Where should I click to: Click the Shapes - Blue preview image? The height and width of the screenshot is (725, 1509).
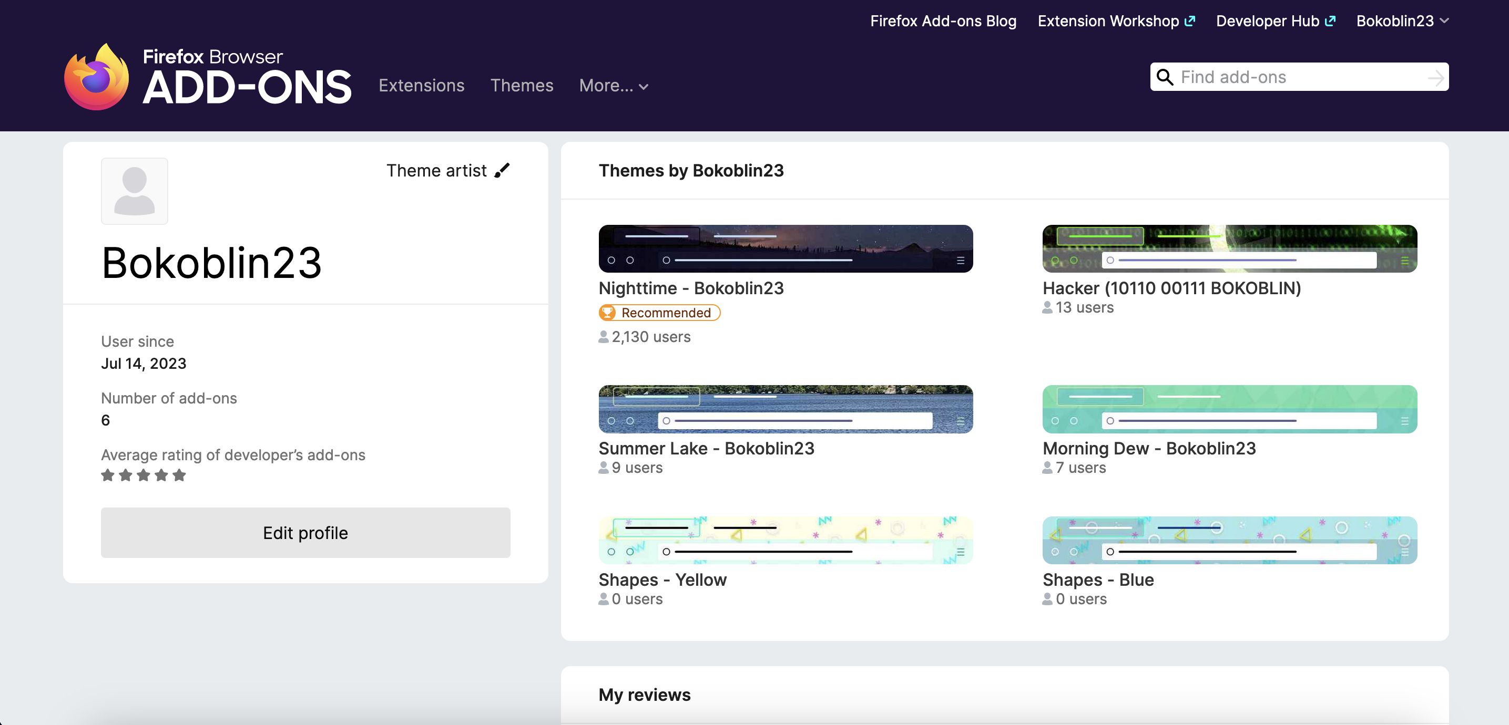pos(1230,540)
